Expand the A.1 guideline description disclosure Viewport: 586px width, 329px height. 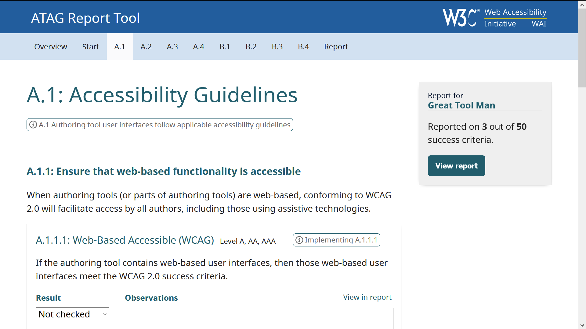[x=159, y=125]
